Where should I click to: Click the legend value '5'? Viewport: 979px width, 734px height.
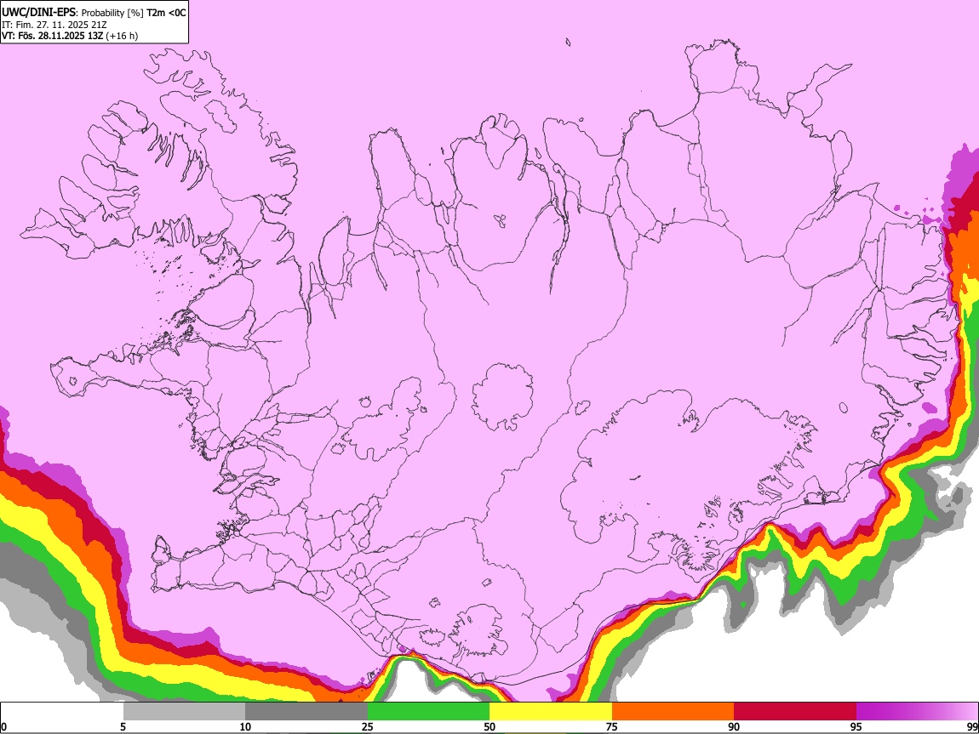(123, 726)
